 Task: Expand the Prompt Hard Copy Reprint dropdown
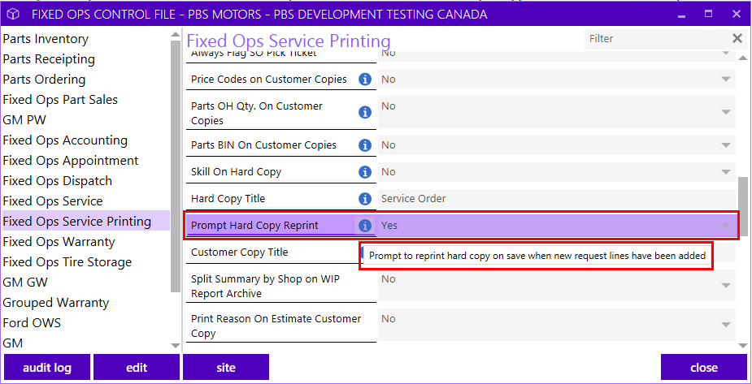pyautogui.click(x=726, y=226)
